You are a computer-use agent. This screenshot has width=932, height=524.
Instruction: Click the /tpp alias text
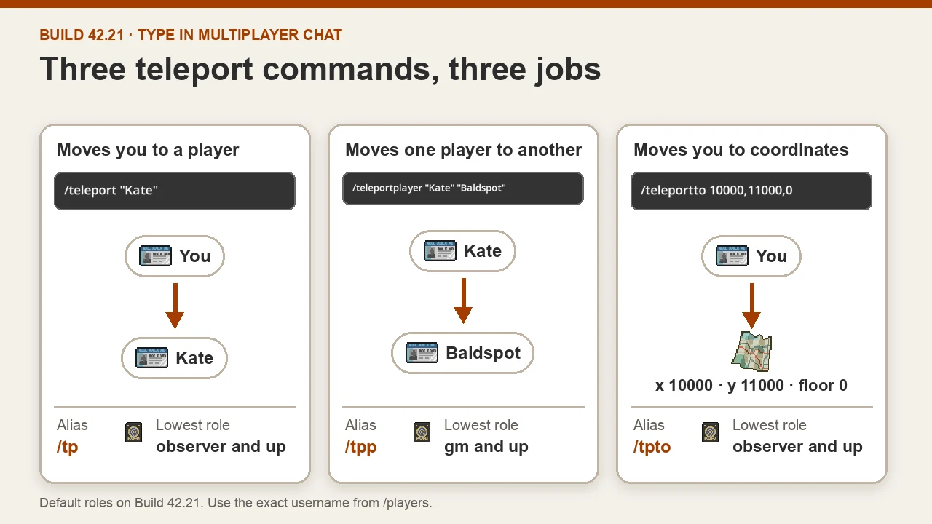[360, 447]
